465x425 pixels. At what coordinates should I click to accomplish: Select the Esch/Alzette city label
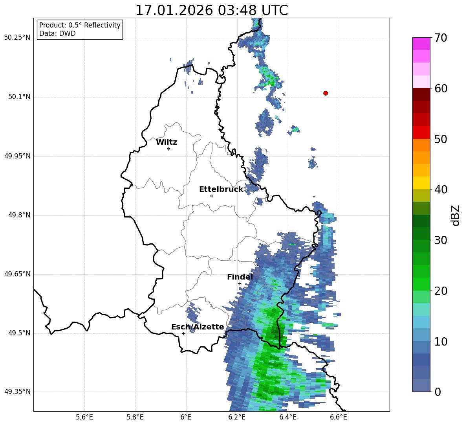coord(198,327)
